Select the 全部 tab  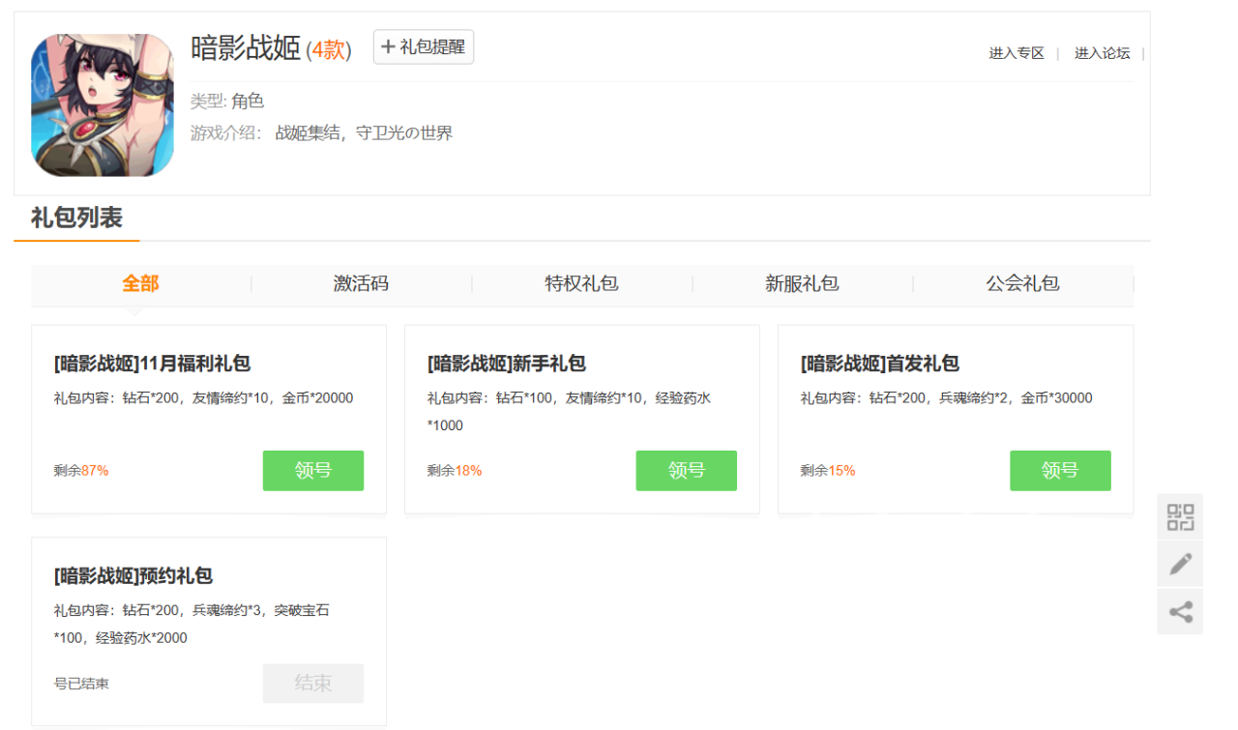pos(140,283)
